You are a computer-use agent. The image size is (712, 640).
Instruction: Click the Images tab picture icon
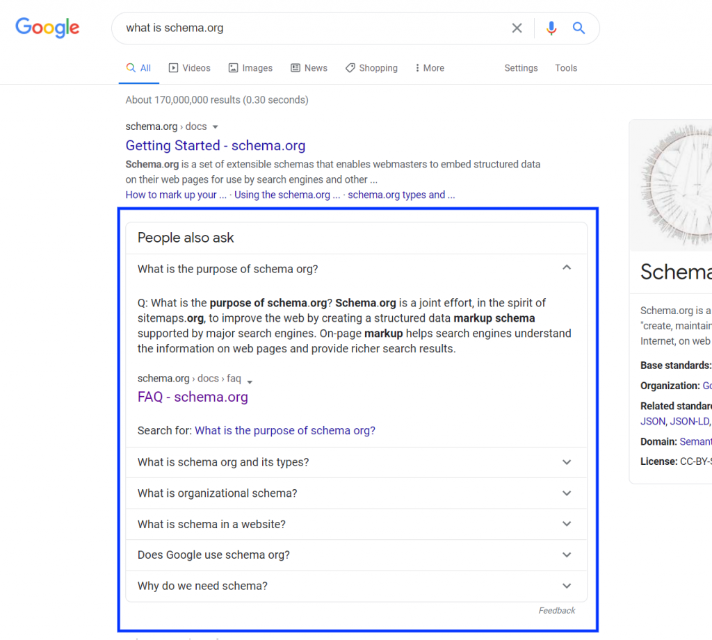click(x=233, y=68)
